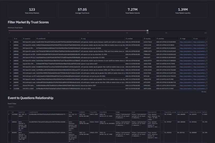This screenshot has height=143, width=215.
Task: Open image link in row with id 656311
Action: 186,48
